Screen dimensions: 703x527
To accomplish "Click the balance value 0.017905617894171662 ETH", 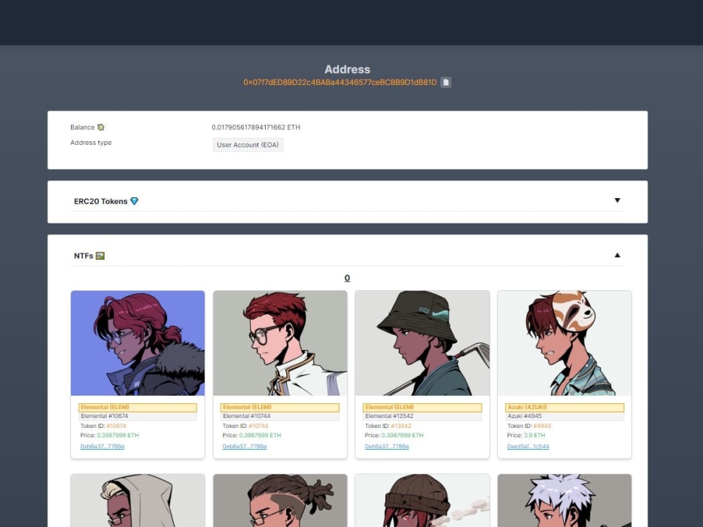I will (x=256, y=127).
